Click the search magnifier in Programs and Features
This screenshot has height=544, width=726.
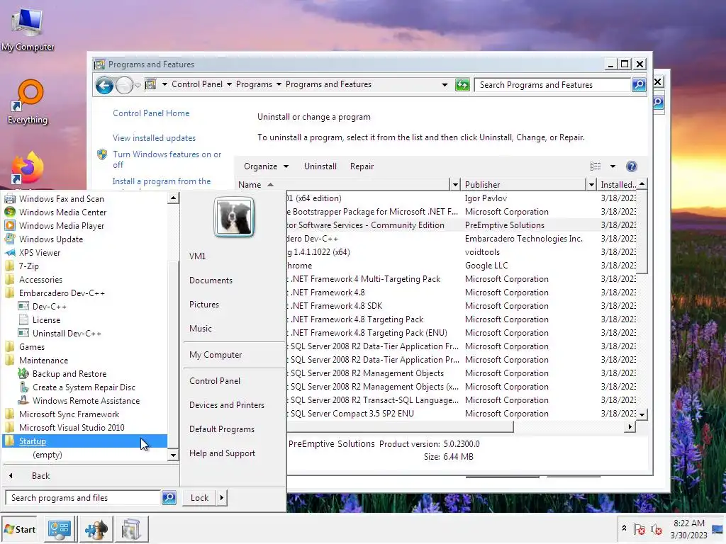coord(639,85)
